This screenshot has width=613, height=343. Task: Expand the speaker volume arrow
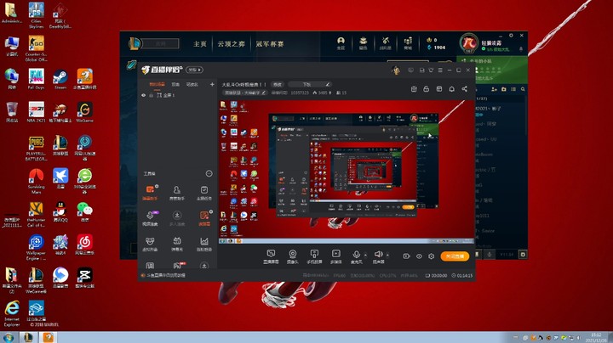coord(387,256)
